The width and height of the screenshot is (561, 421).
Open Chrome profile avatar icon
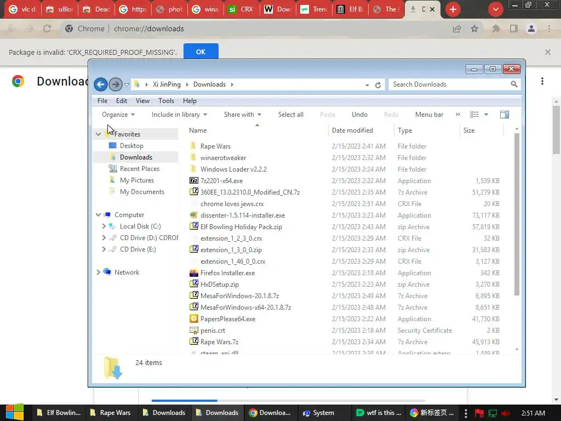coord(531,29)
